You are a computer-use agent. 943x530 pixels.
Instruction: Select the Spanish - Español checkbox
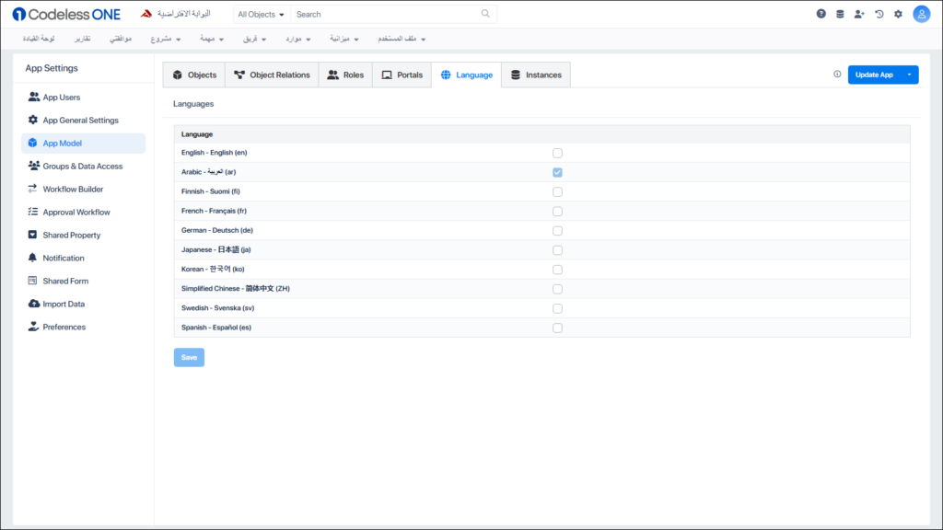pyautogui.click(x=557, y=328)
